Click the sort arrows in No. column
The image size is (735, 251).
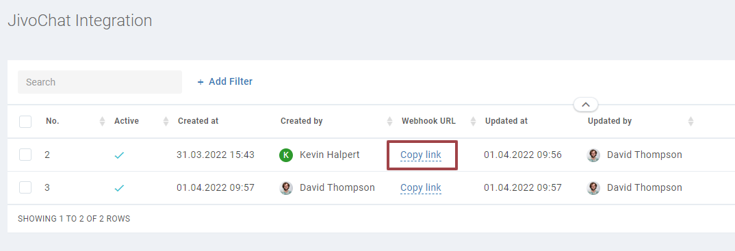click(103, 122)
